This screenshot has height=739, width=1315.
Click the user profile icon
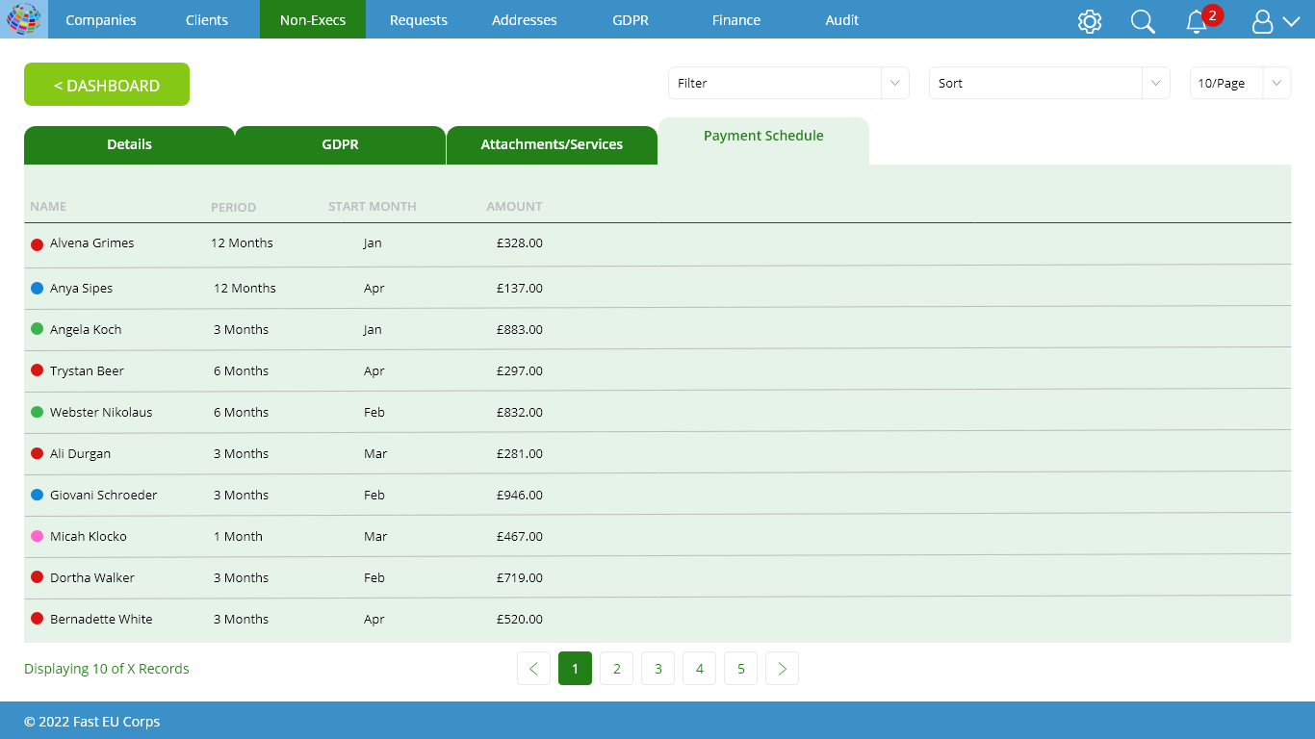(x=1262, y=22)
